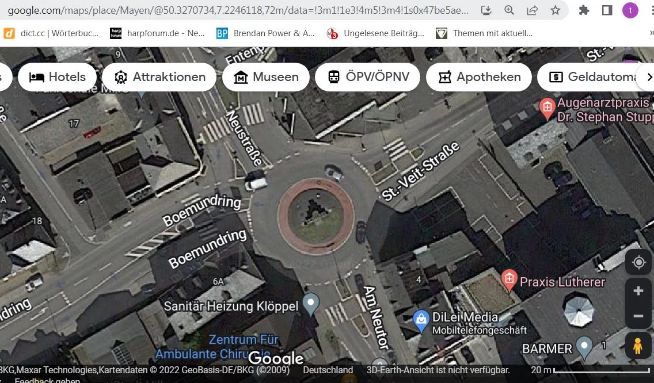Open the browser zoom magnifier icon

tap(509, 10)
